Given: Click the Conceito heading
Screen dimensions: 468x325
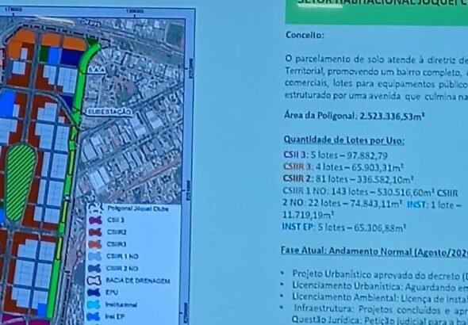Looking at the screenshot, I should (x=305, y=35).
